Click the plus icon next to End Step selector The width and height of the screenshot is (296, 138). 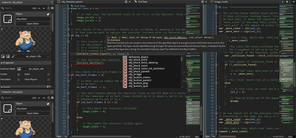tap(203, 2)
